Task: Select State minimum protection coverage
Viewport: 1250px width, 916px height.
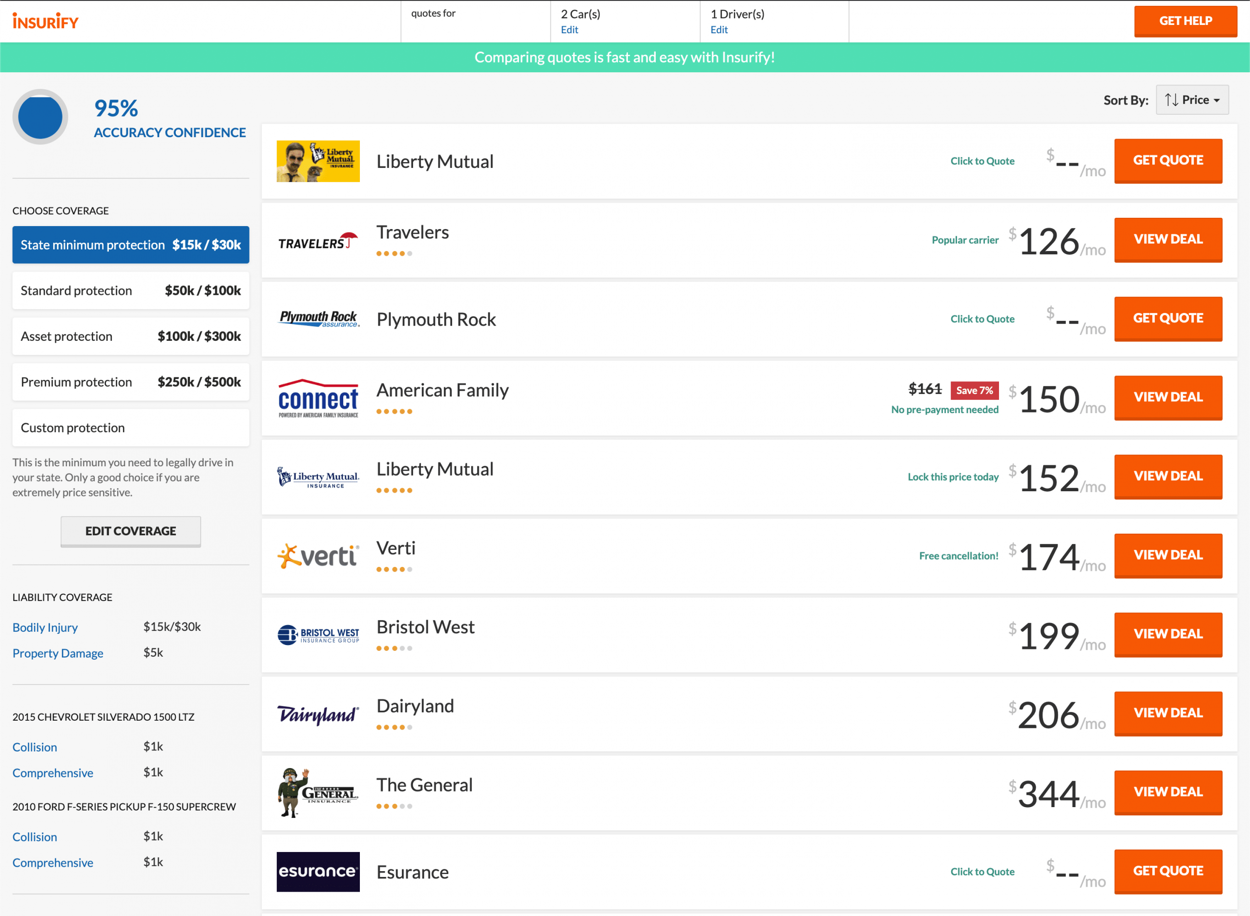Action: click(x=130, y=245)
